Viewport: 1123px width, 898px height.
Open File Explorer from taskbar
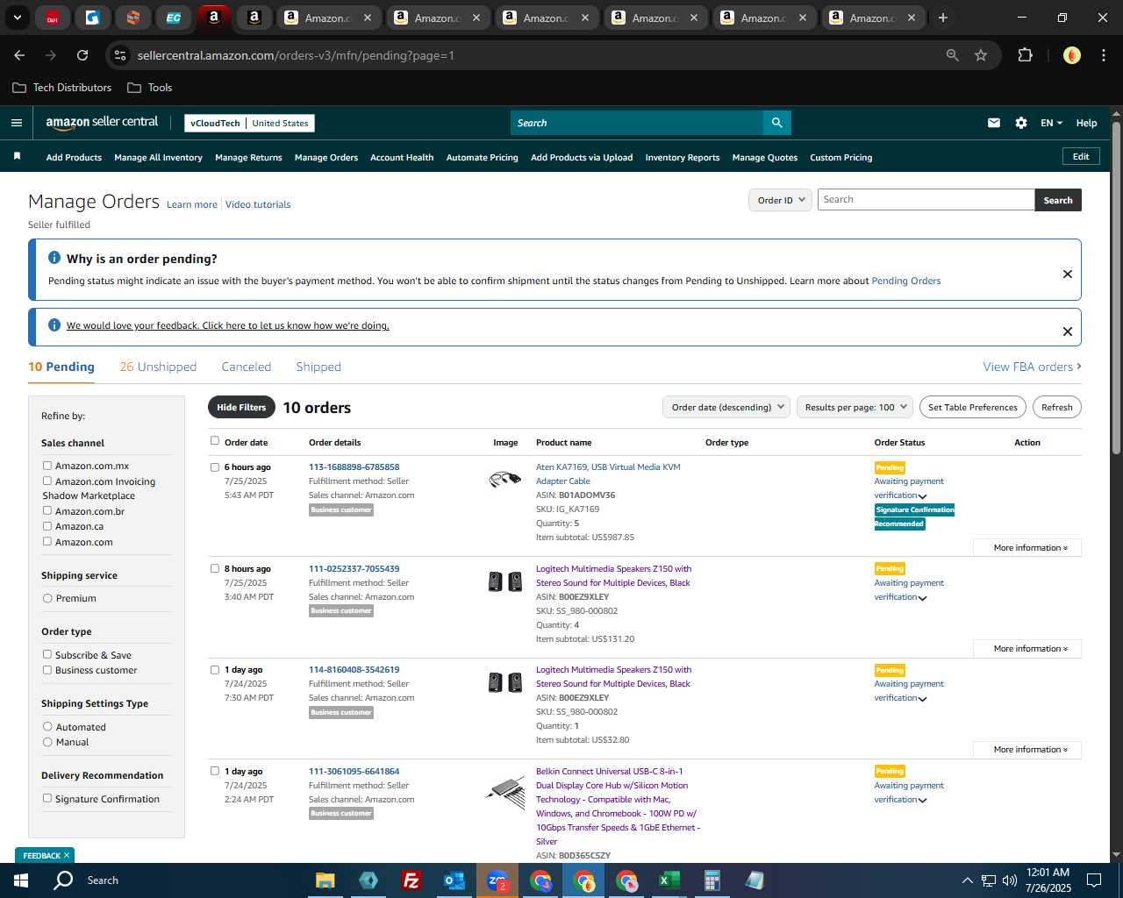[x=325, y=880]
